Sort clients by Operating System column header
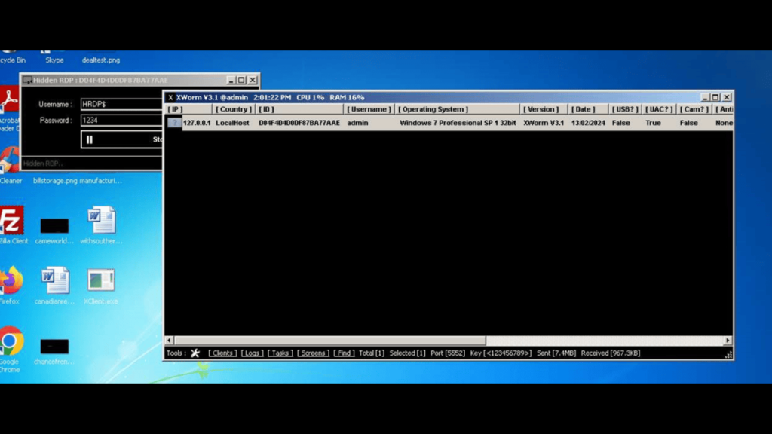This screenshot has width=772, height=434. pyautogui.click(x=457, y=109)
